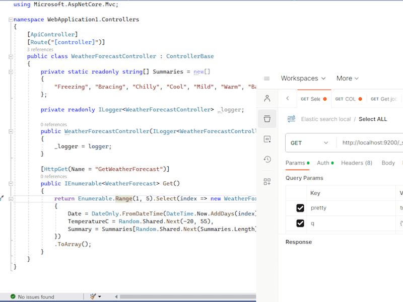Click the Select ALL request name
The image size is (403, 302).
click(373, 119)
